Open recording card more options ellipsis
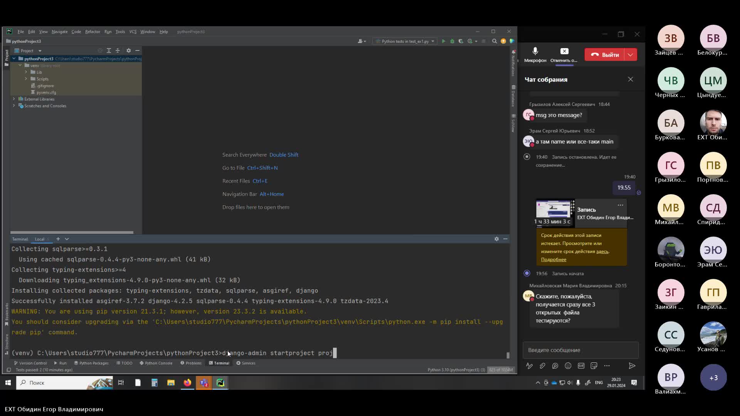 [x=620, y=205]
